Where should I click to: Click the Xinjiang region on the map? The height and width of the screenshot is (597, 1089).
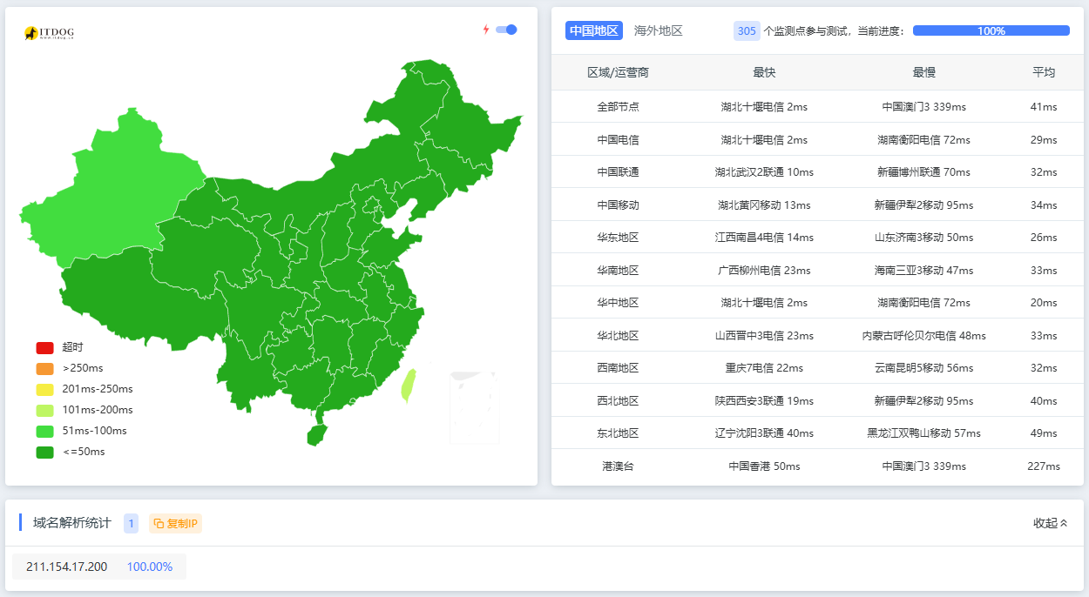[113, 191]
